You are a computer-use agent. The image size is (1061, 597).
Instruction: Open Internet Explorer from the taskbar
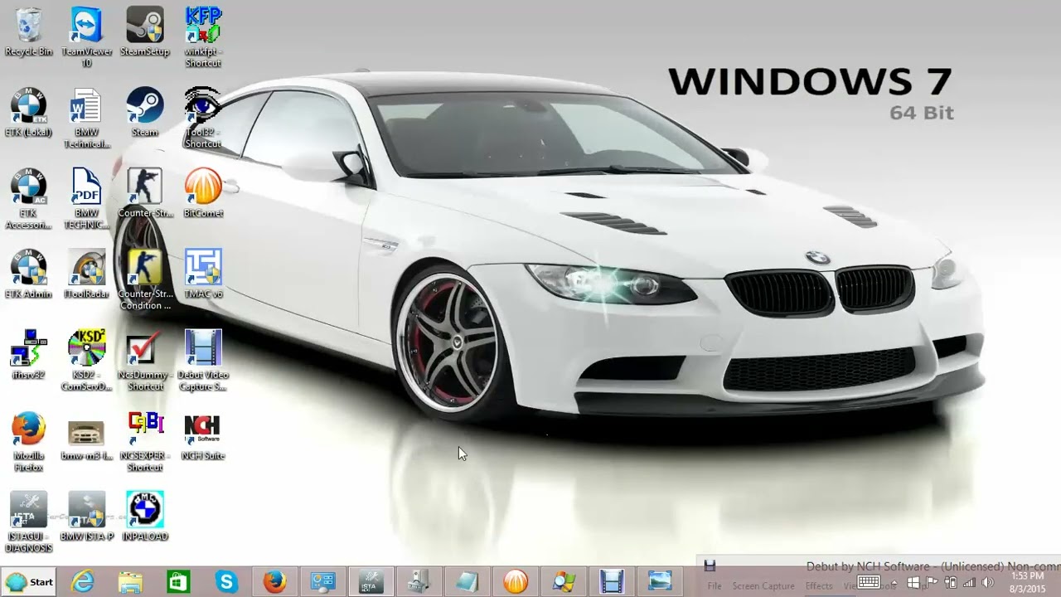[x=83, y=582]
